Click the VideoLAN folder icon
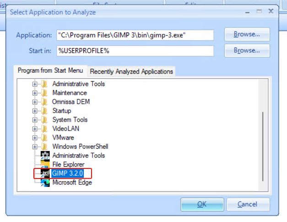This screenshot has height=222, width=287. coord(44,129)
